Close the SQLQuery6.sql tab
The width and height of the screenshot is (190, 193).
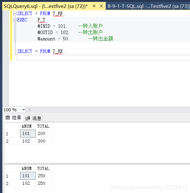click(x=101, y=6)
